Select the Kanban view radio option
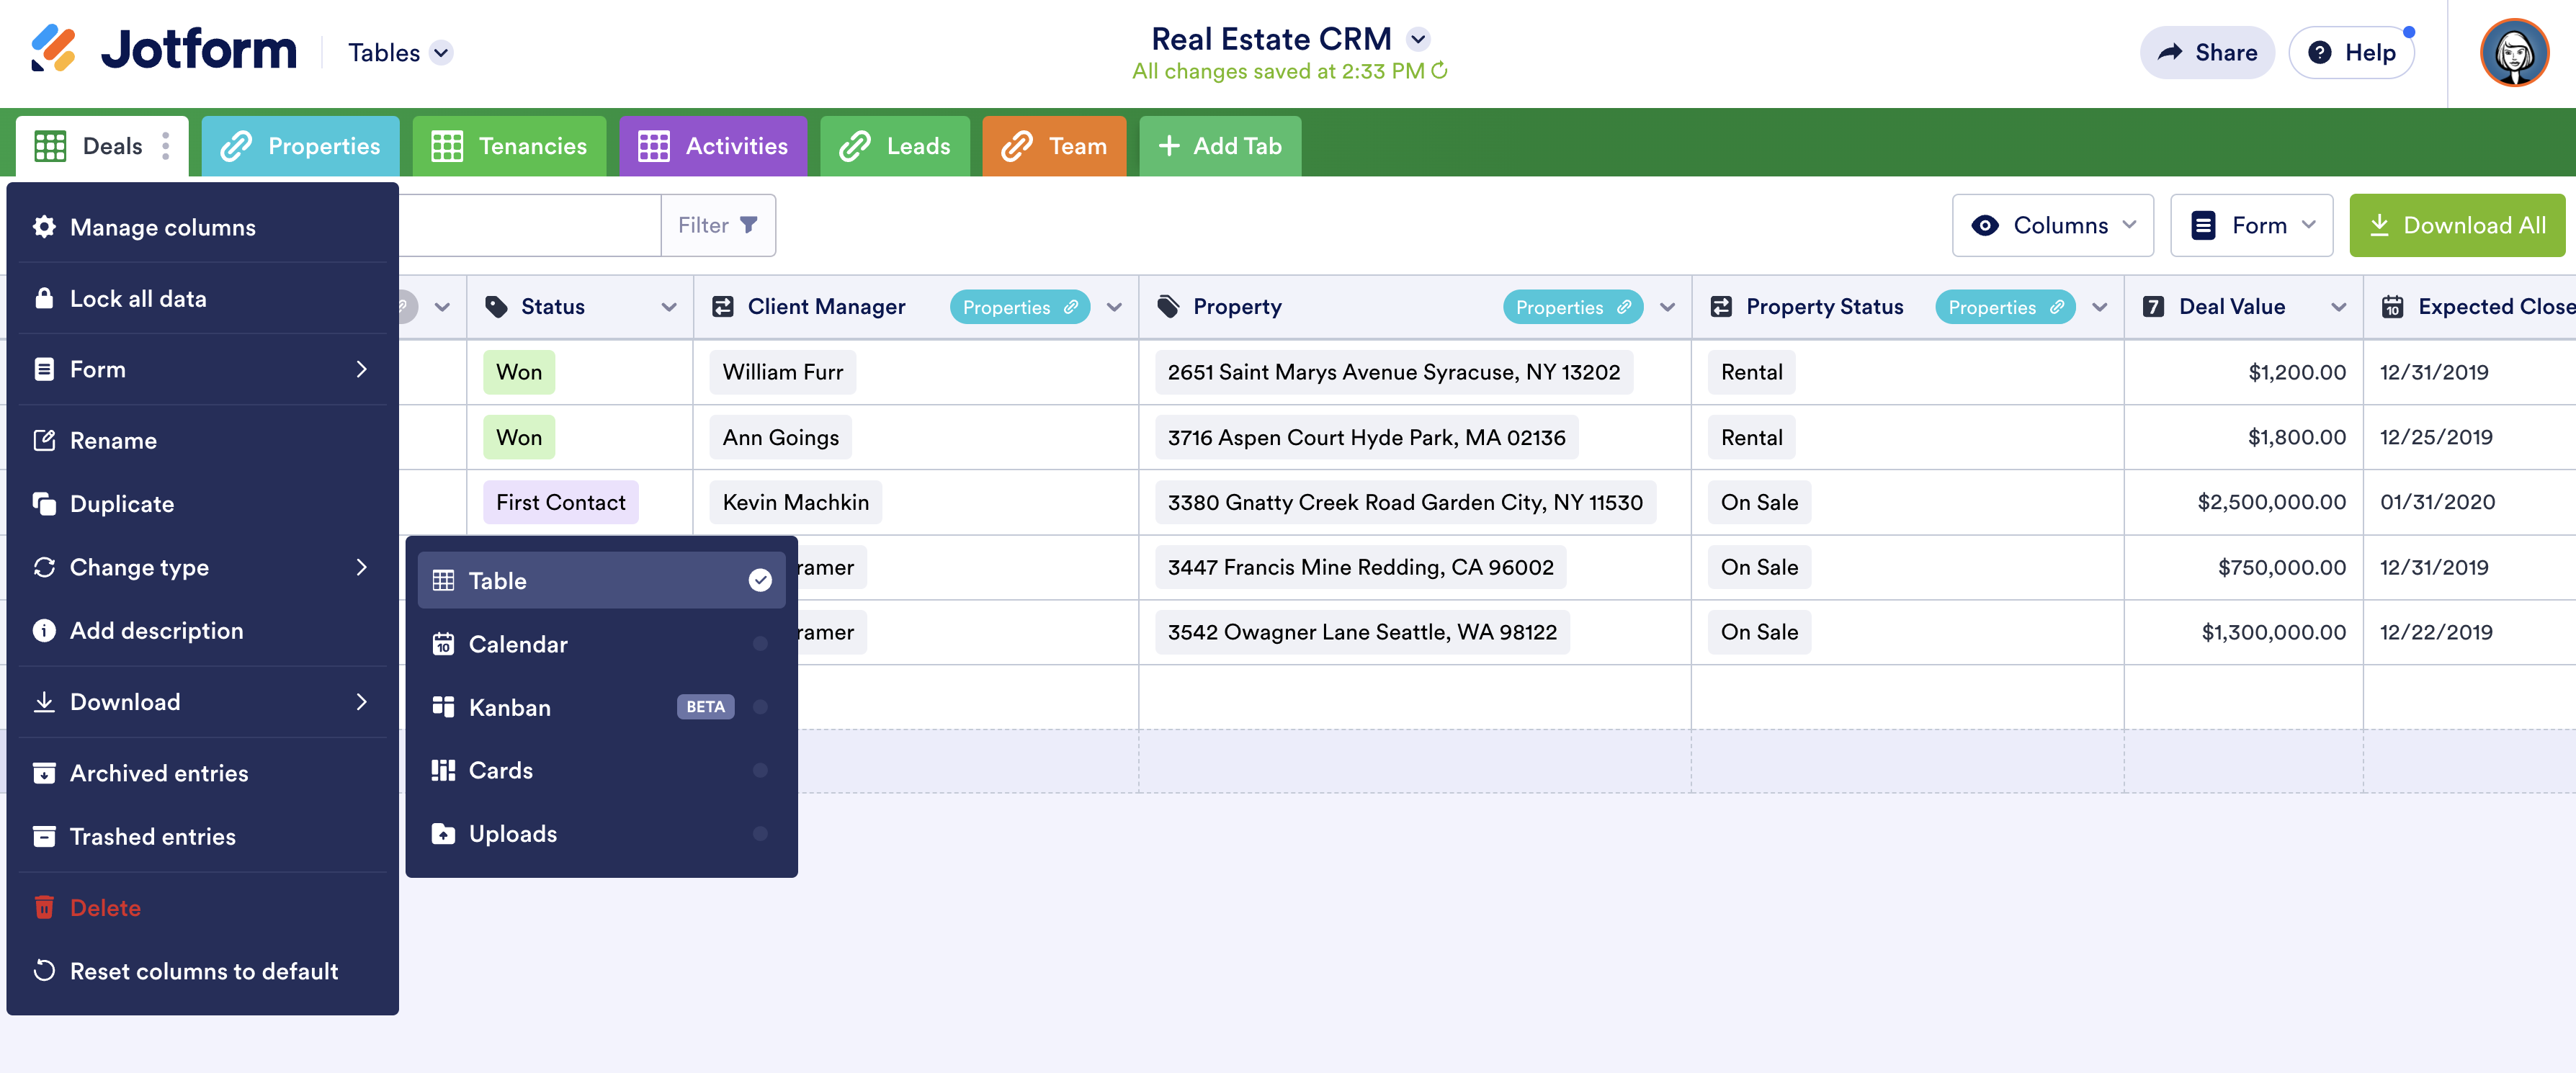The image size is (2576, 1073). [760, 707]
